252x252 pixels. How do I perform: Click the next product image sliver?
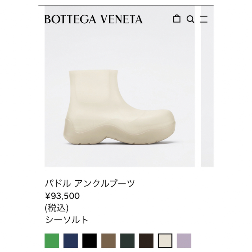[208, 87]
